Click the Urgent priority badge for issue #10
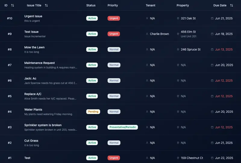Image resolution: width=241 pixels, height=163 pixels. [x=114, y=18]
